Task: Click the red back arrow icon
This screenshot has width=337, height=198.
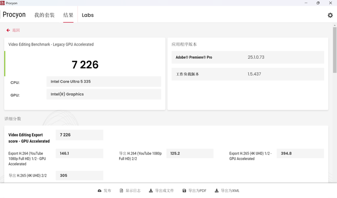Action: [8, 30]
